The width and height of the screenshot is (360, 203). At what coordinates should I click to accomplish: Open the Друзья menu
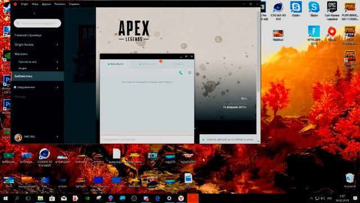(x=46, y=4)
